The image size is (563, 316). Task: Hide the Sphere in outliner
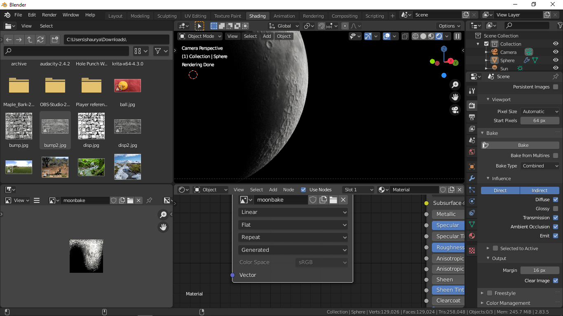pos(556,60)
